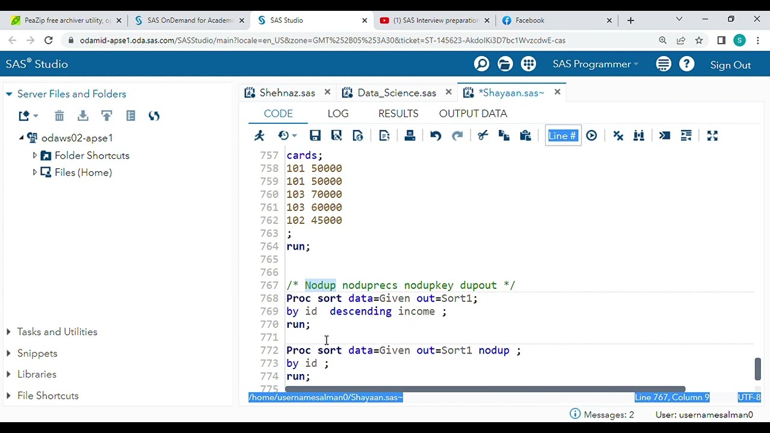Click the Sign Out link

click(730, 65)
